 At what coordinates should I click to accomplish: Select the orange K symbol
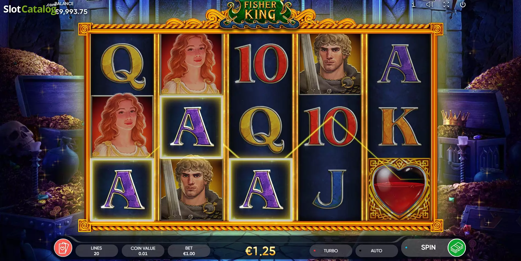tap(399, 126)
